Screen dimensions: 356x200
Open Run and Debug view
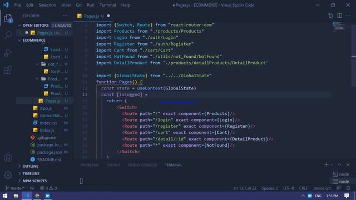[8, 53]
